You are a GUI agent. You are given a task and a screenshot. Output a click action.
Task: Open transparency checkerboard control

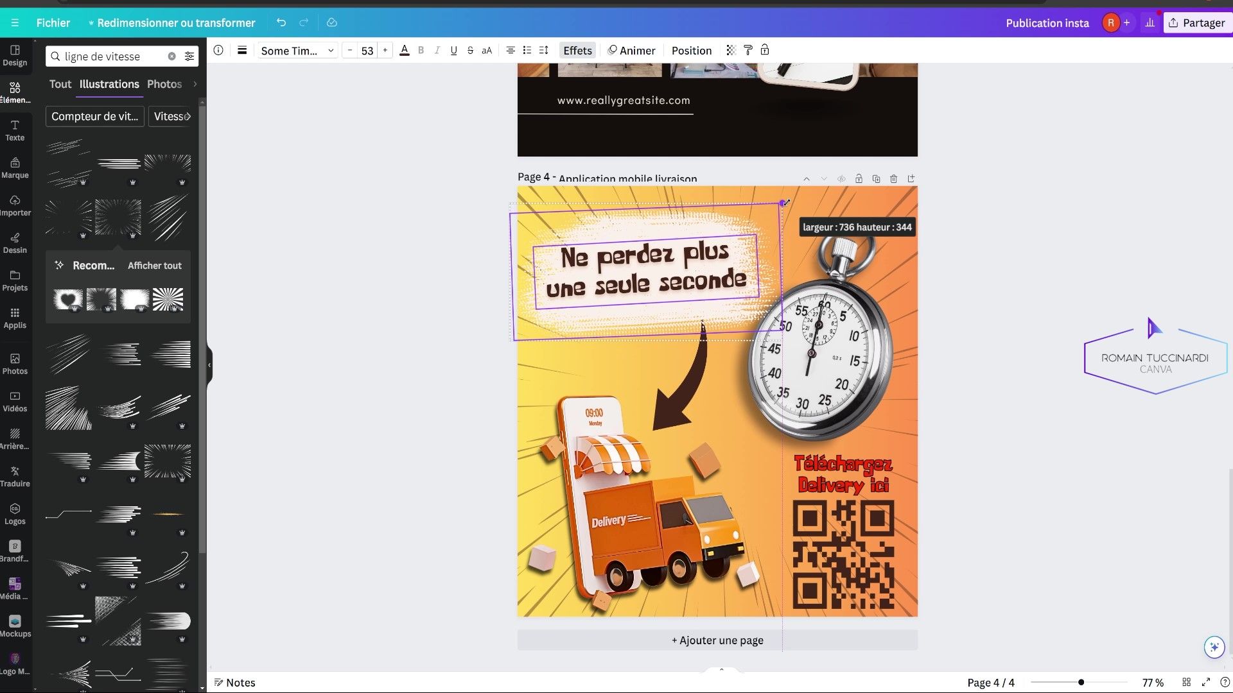tap(731, 50)
